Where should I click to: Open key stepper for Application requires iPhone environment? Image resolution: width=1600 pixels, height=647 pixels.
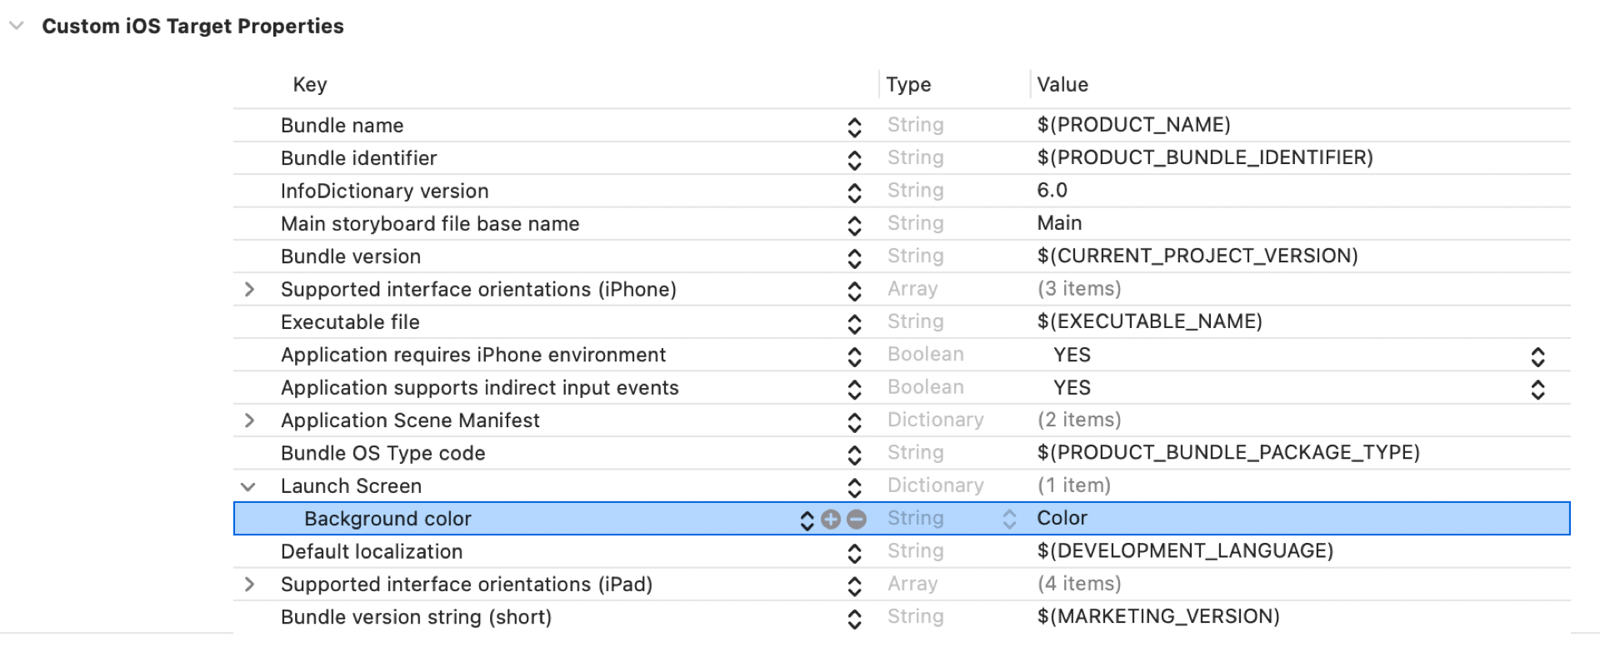pyautogui.click(x=854, y=356)
